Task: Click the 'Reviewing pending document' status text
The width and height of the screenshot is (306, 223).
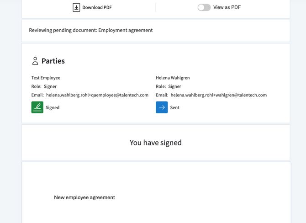Action: coord(91,30)
